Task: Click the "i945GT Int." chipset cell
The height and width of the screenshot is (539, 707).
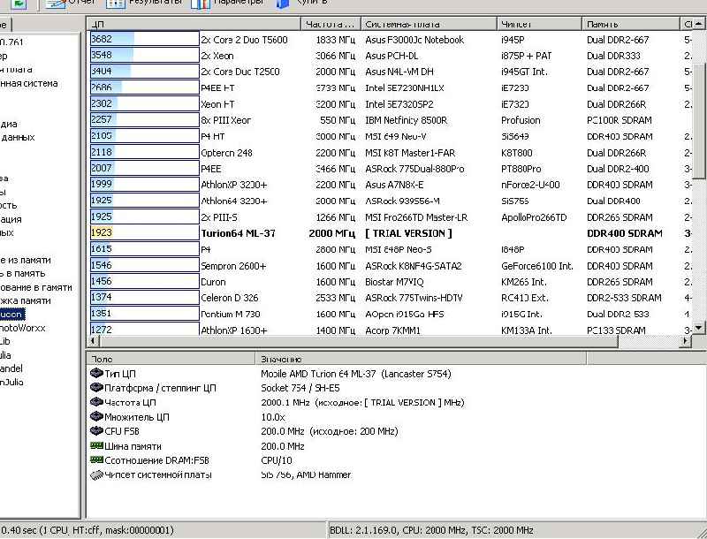Action: pos(523,72)
